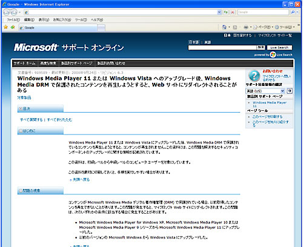This screenshot has height=247, width=303.
Task: Click the Print toolbar icon
Action: 246,27
